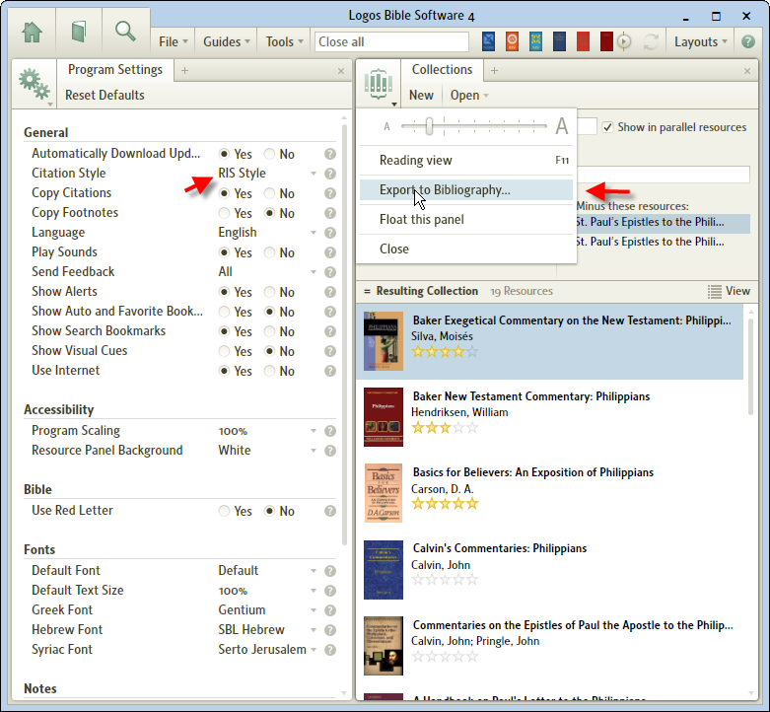Set Show Auto and Favorite Bookmarks to Yes

(x=224, y=312)
